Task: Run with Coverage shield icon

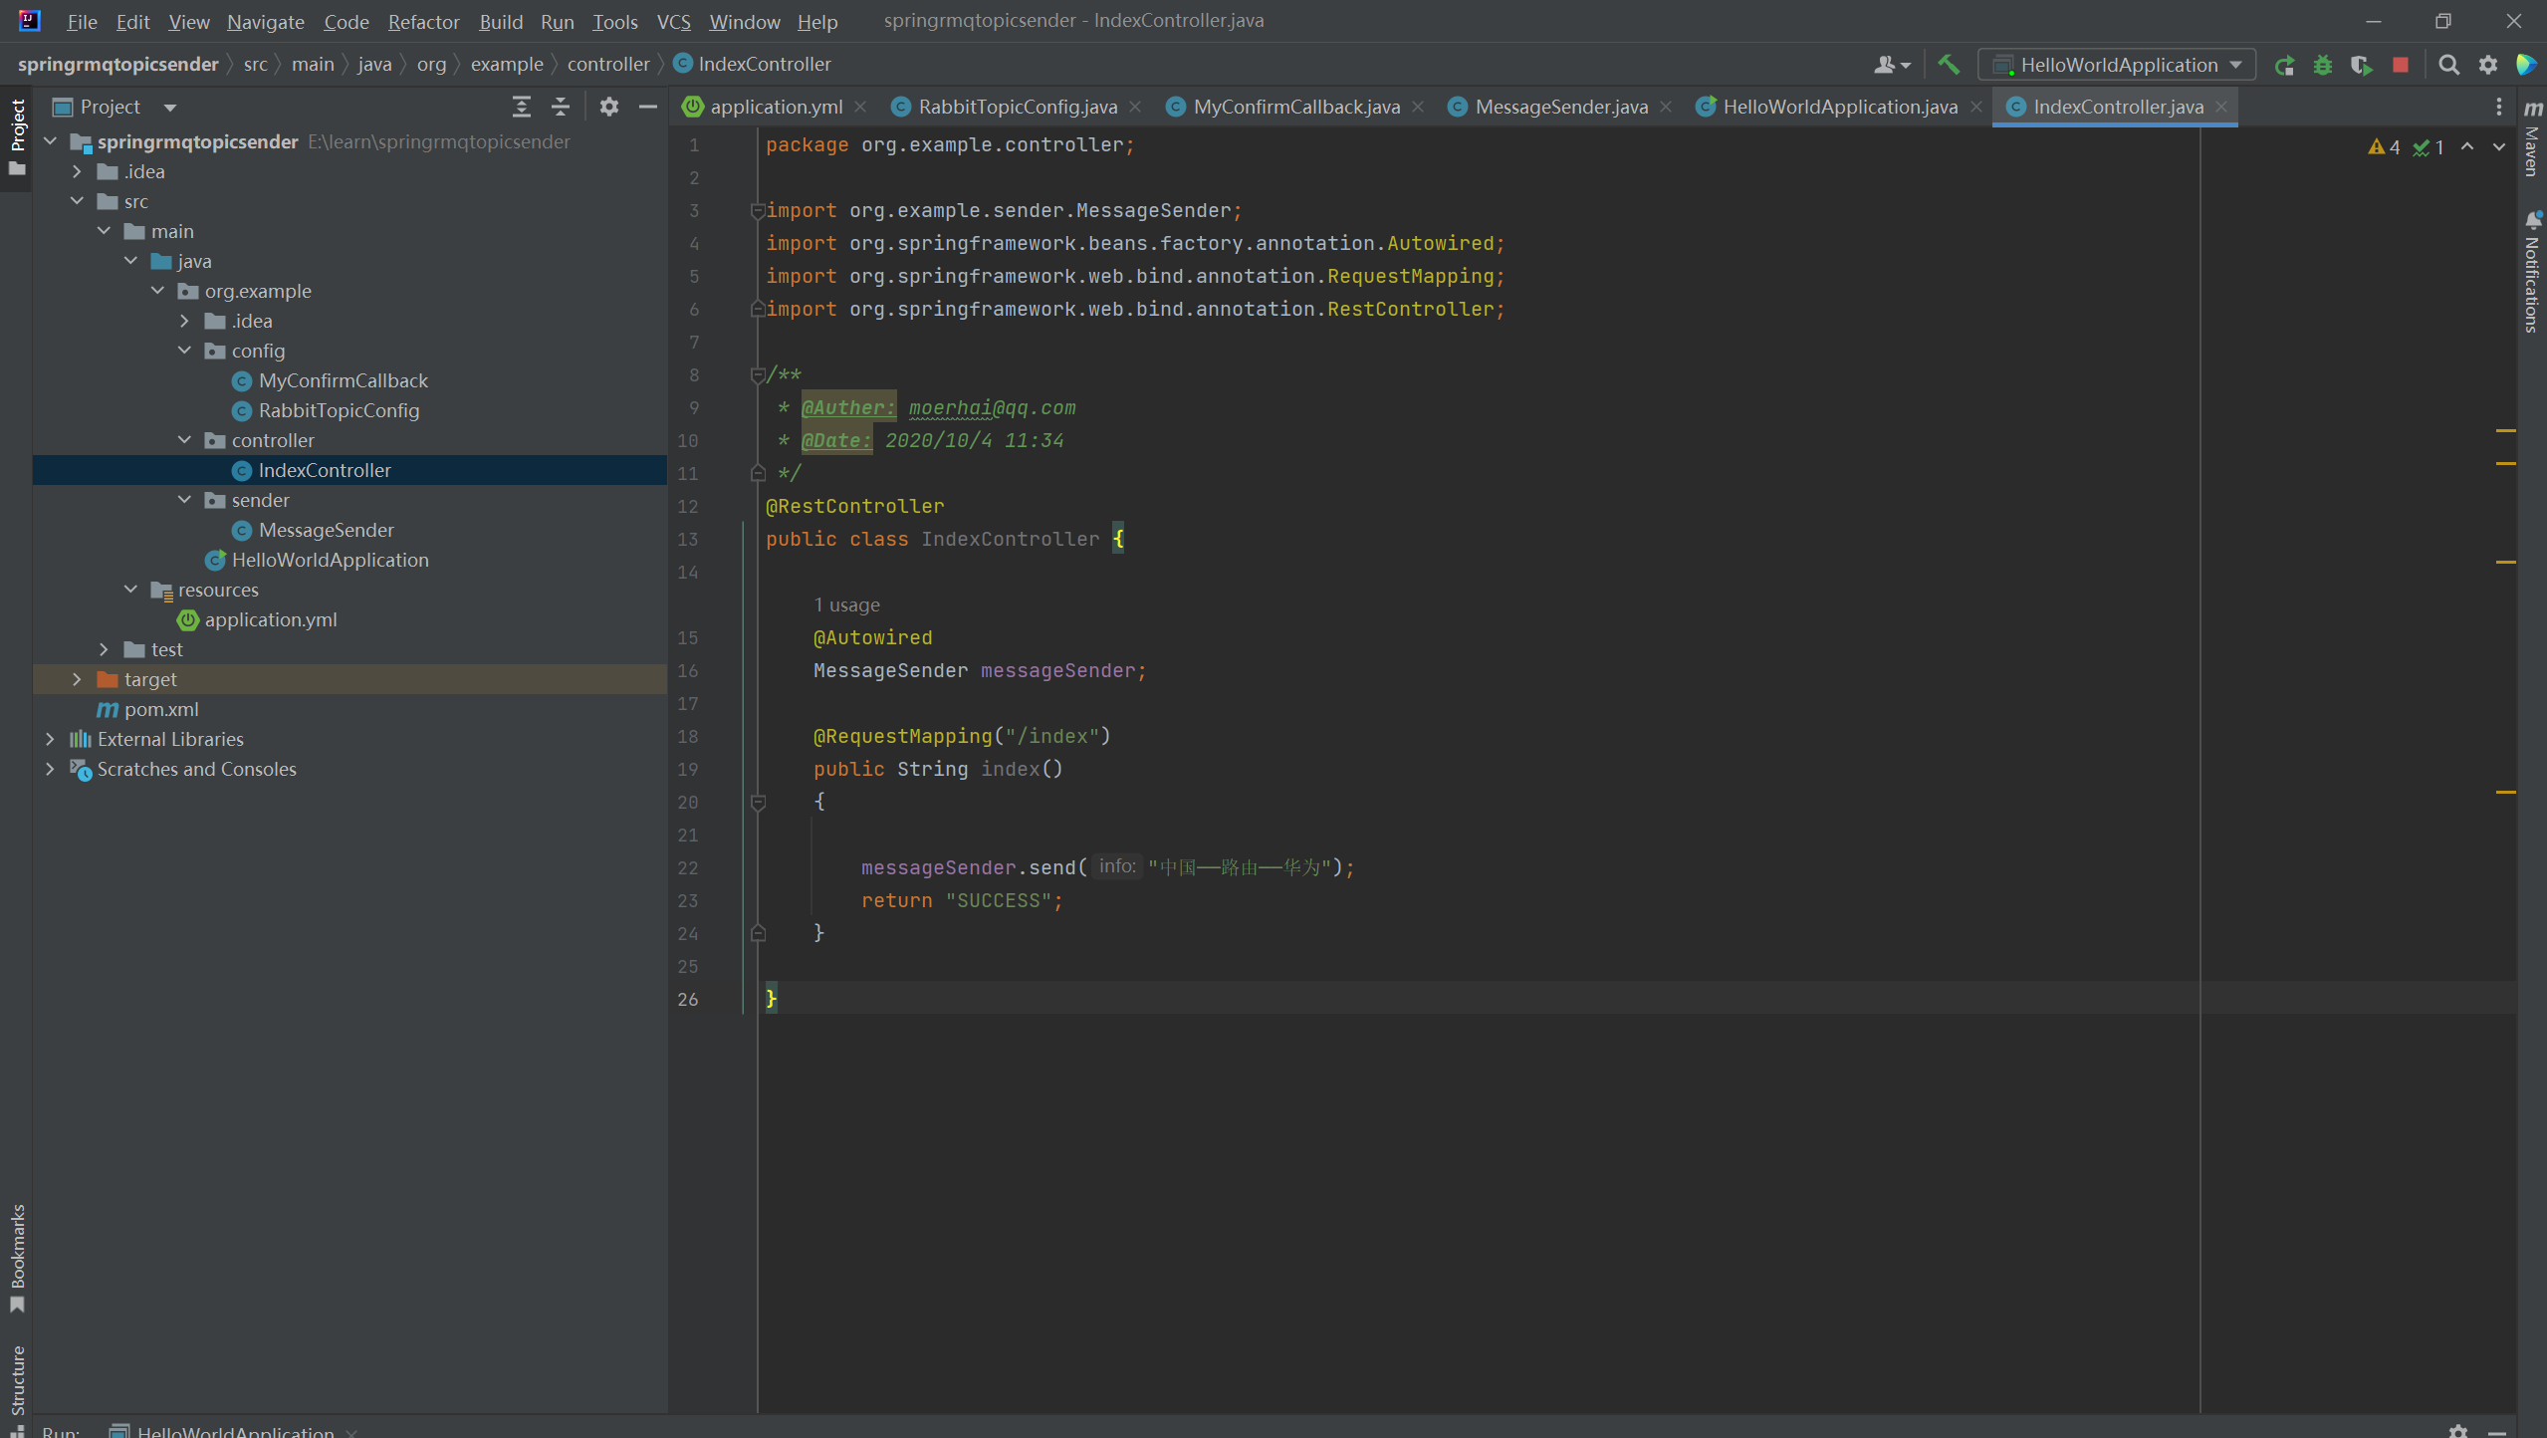Action: [x=2360, y=65]
